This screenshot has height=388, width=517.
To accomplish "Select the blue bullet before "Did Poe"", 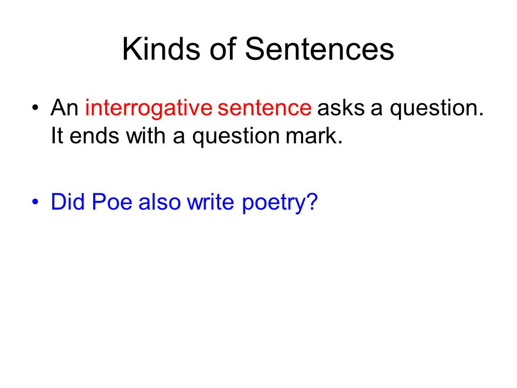I will 36,202.
